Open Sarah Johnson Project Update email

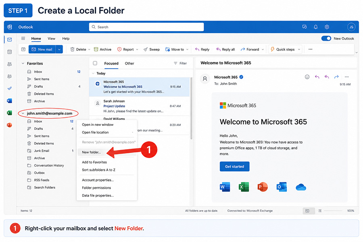click(x=140, y=106)
